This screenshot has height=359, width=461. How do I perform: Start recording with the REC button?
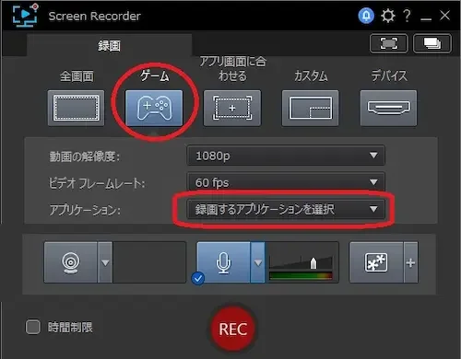pyautogui.click(x=233, y=329)
